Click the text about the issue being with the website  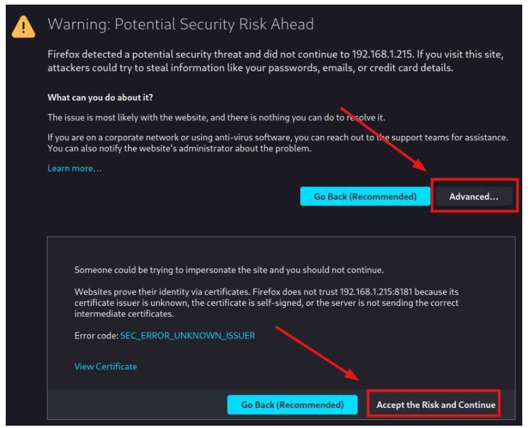click(216, 117)
